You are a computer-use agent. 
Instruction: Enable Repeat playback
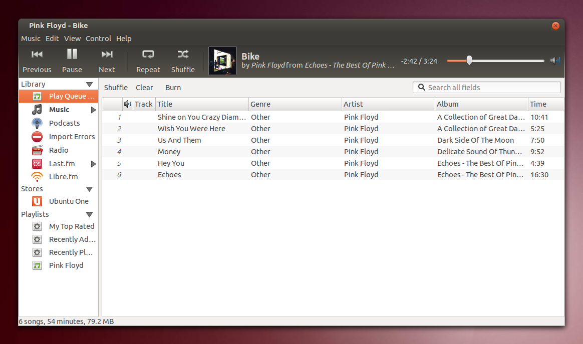[x=148, y=60]
